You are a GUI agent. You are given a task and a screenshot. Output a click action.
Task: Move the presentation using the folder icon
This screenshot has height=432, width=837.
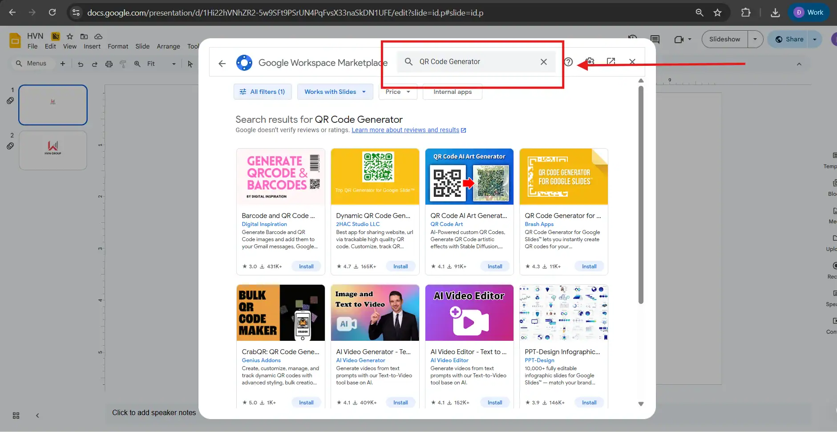click(84, 36)
